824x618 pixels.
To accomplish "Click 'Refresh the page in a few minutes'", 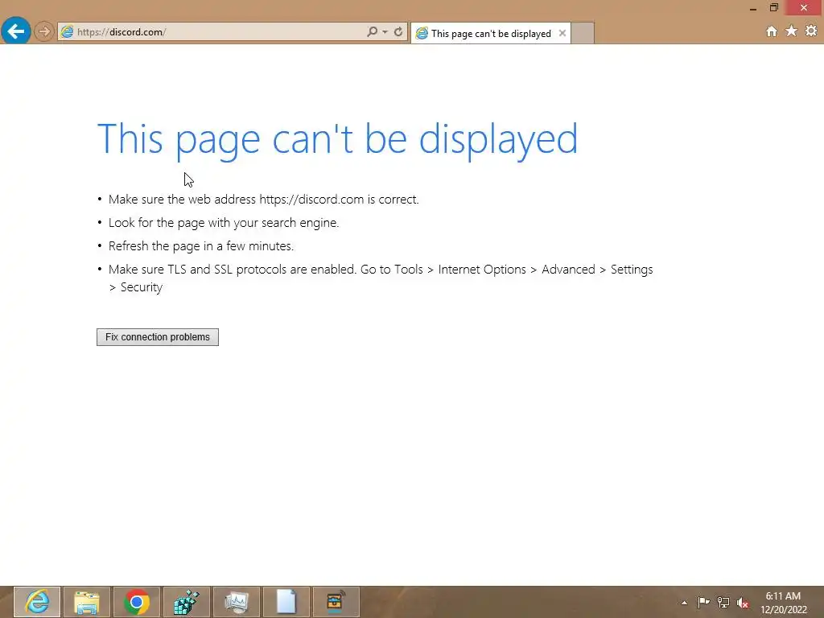I will [x=201, y=246].
